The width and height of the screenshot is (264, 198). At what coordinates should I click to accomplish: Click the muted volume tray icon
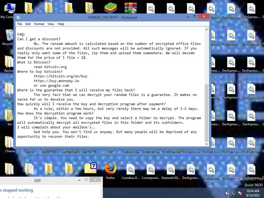pos(227,193)
